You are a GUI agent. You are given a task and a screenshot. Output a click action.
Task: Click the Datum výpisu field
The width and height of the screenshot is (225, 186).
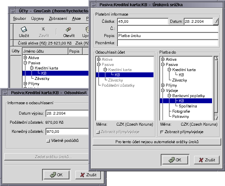tap(67, 113)
